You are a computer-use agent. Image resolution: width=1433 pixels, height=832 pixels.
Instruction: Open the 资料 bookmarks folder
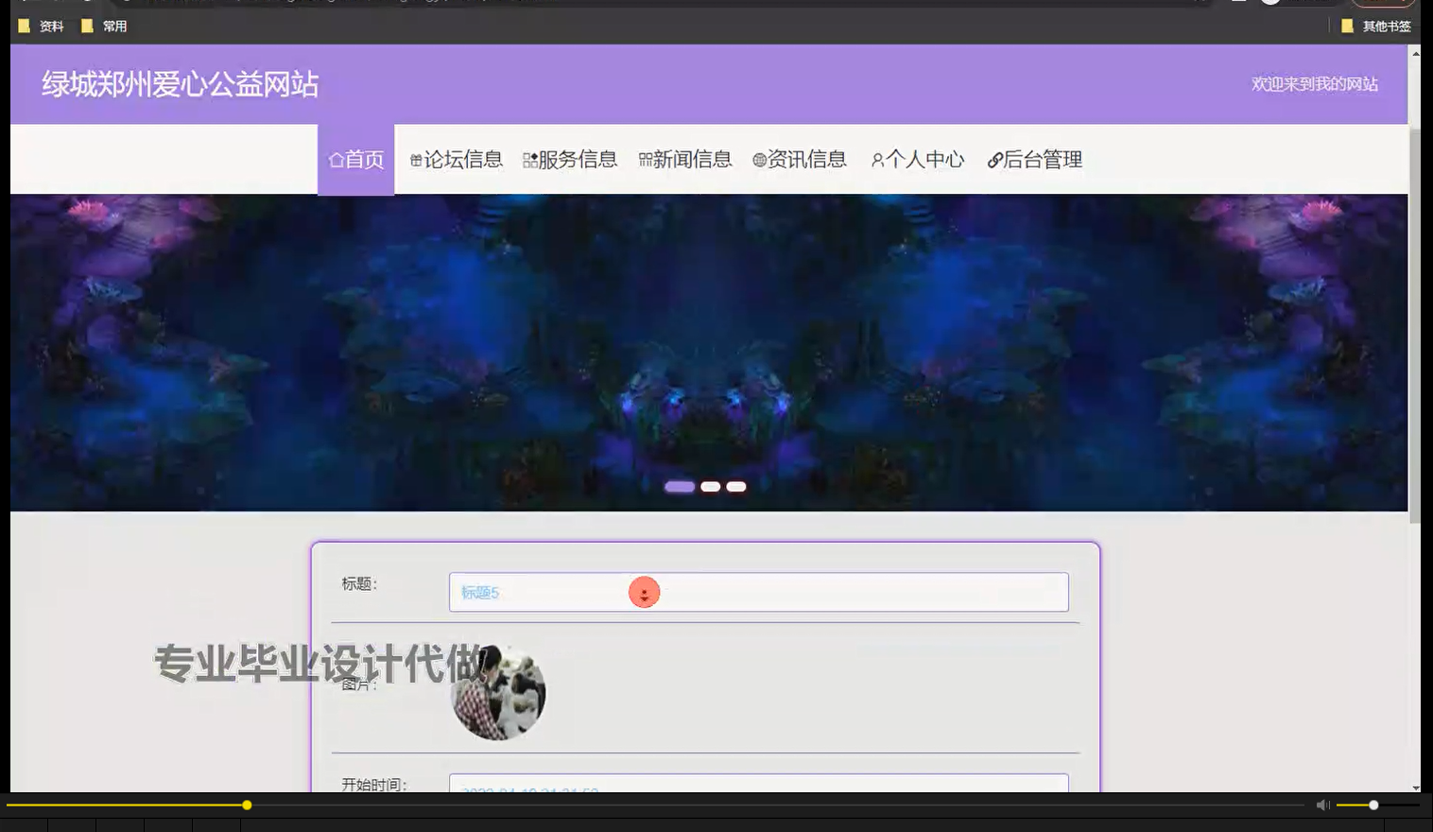[41, 26]
